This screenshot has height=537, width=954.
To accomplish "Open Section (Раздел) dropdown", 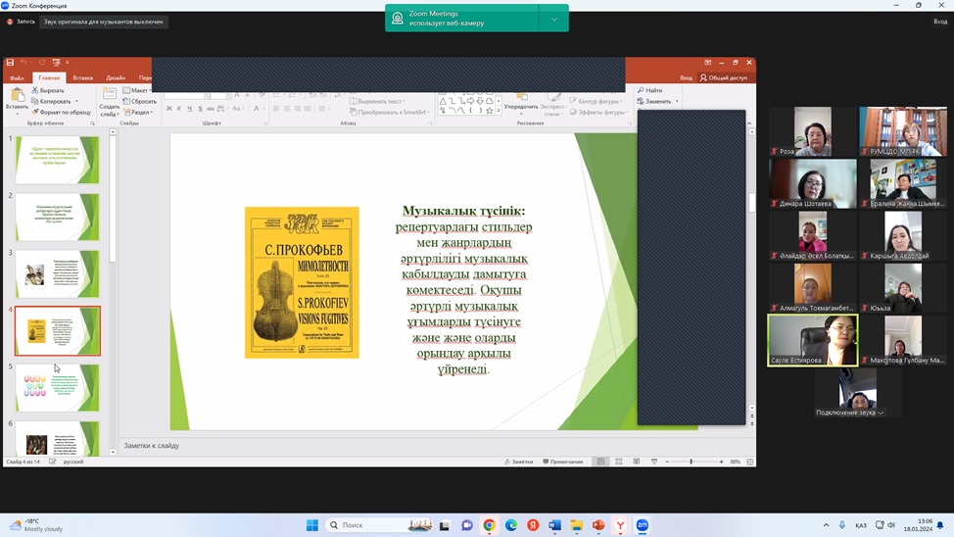I will tap(138, 112).
